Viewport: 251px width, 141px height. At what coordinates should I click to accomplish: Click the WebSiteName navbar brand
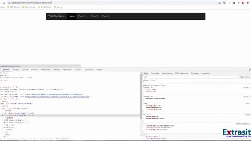tap(56, 16)
